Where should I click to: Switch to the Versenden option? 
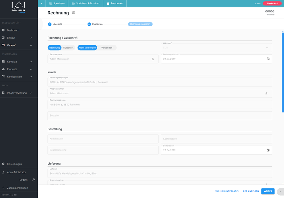click(x=107, y=48)
